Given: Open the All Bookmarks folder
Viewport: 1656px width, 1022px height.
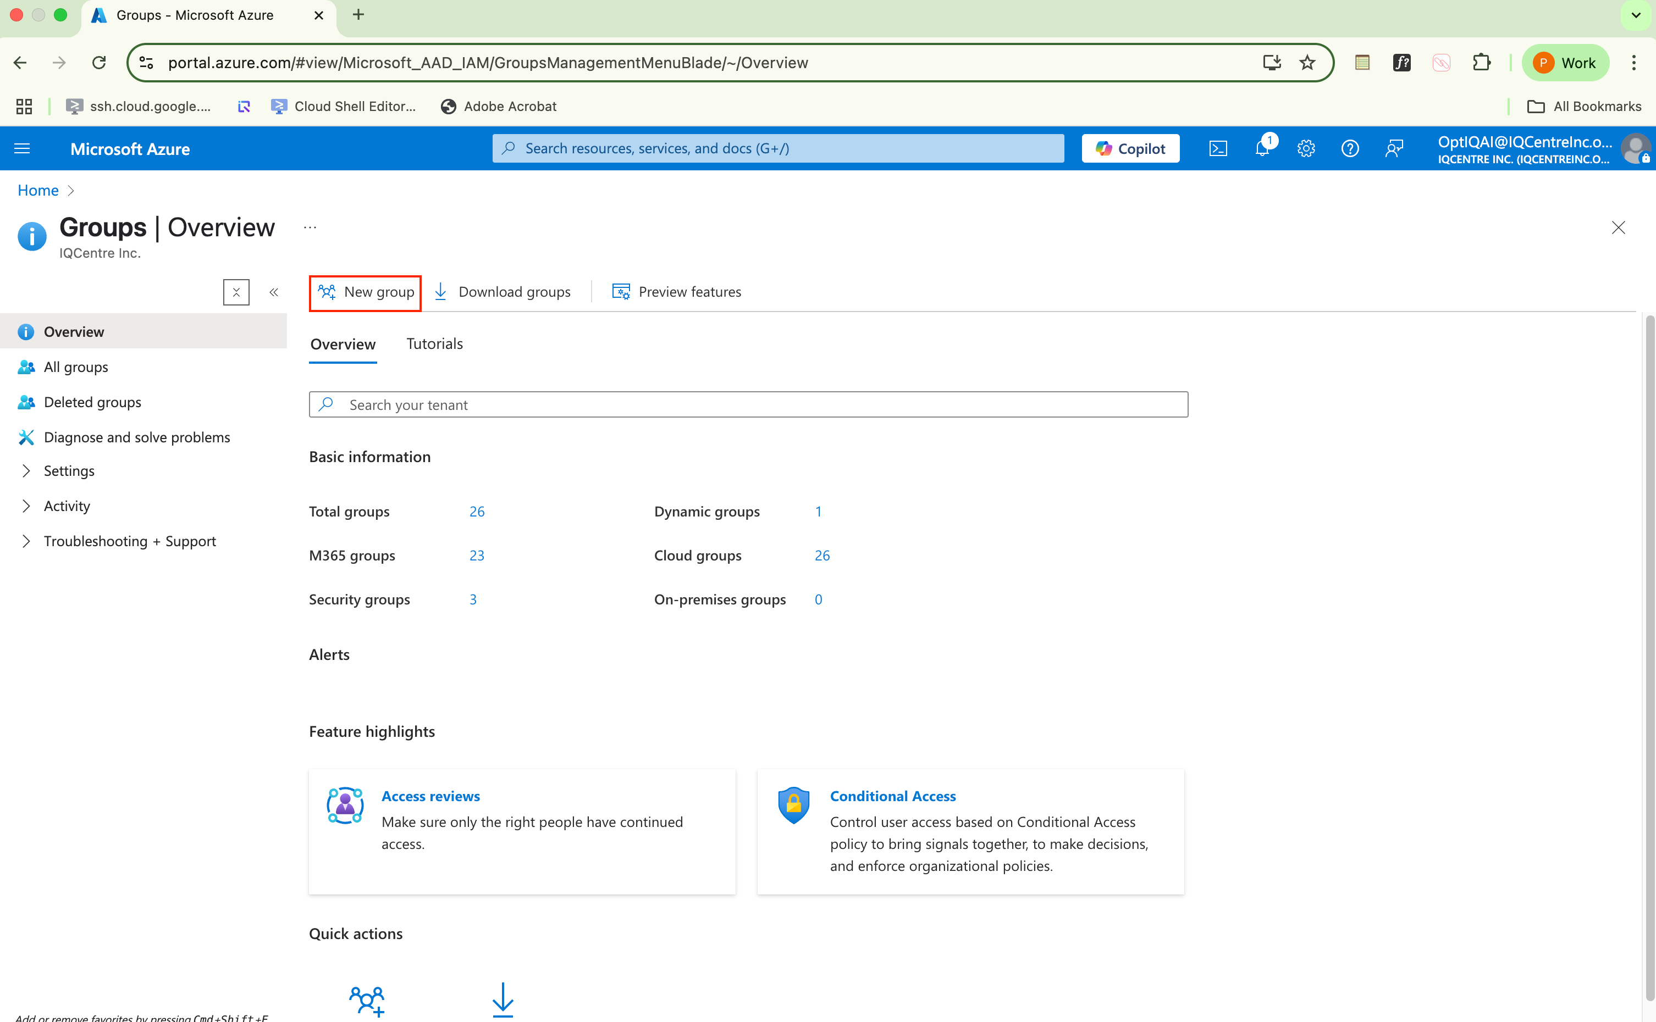Looking at the screenshot, I should pos(1583,106).
